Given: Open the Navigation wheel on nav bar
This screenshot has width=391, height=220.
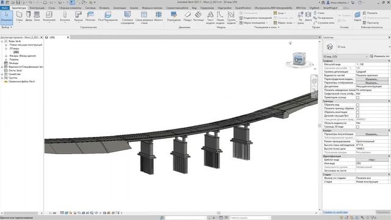Looking at the screenshot, I should 314,81.
